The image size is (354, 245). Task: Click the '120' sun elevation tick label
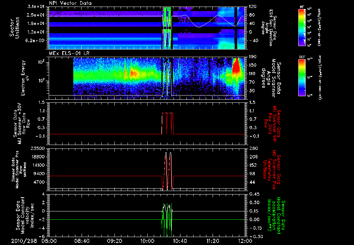(253, 7)
